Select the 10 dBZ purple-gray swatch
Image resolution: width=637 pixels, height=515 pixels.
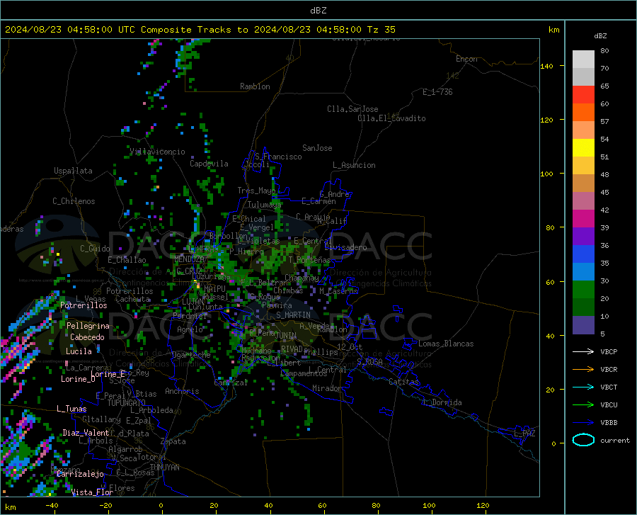point(583,325)
